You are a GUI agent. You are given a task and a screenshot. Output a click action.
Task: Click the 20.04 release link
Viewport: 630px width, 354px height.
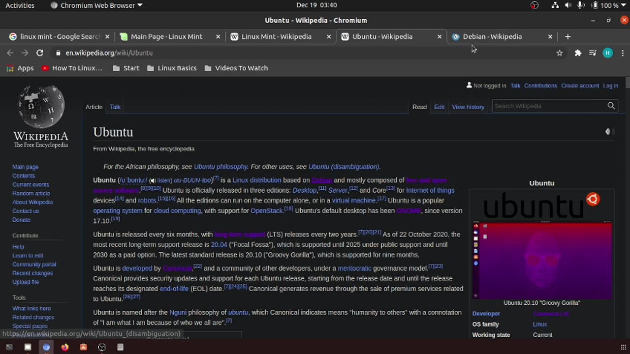pos(219,244)
